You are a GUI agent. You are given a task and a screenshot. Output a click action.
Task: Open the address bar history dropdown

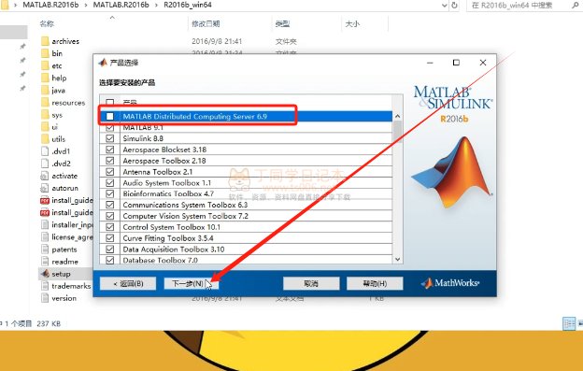click(445, 6)
